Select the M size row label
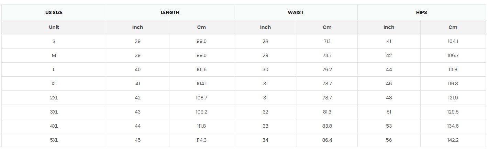Viewport: 488px width, 150px height. (54, 55)
